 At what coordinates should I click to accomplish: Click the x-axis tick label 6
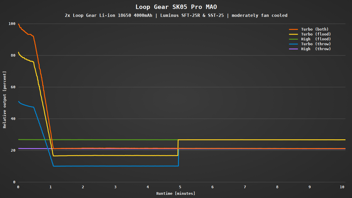(x=212, y=187)
